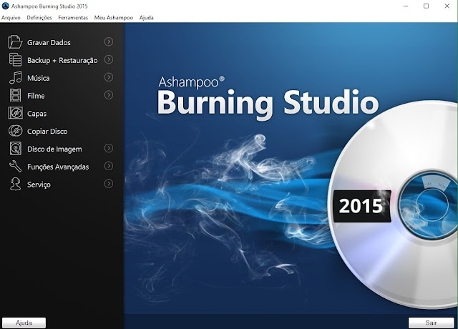The image size is (458, 329).
Task: Open the Arquivo menu
Action: coord(11,18)
